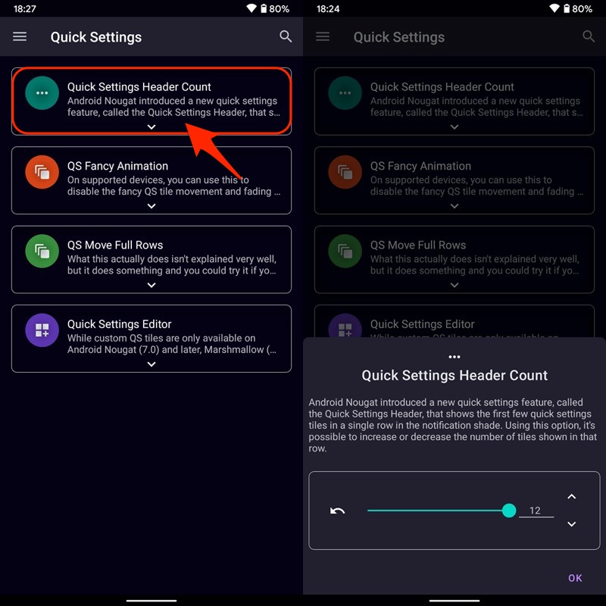
Task: Reset the header count with undo arrow
Action: pyautogui.click(x=337, y=511)
